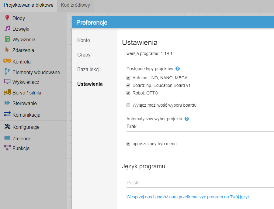This screenshot has height=209, width=274.
Task: Select the Diody category icon
Action: pyautogui.click(x=7, y=18)
